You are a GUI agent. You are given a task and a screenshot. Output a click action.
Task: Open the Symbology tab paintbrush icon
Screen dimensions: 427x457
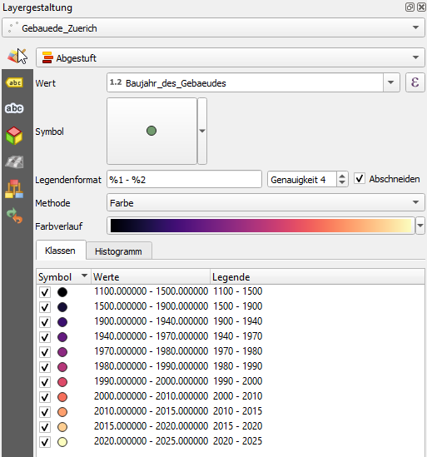point(17,57)
